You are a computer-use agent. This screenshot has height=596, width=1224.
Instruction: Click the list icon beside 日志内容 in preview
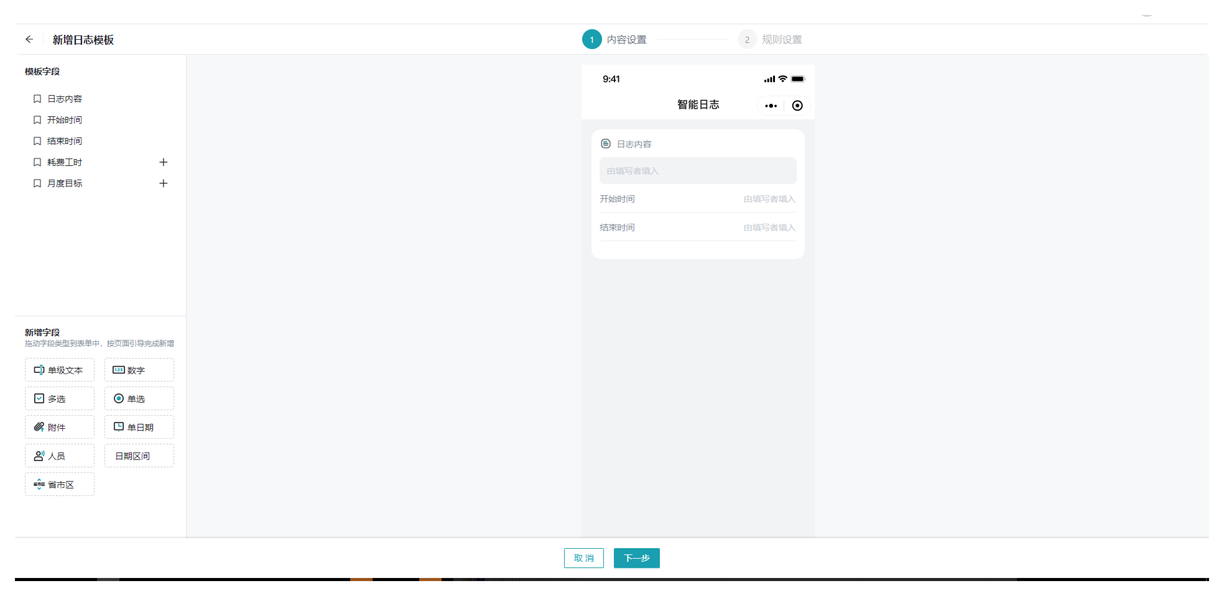click(605, 144)
